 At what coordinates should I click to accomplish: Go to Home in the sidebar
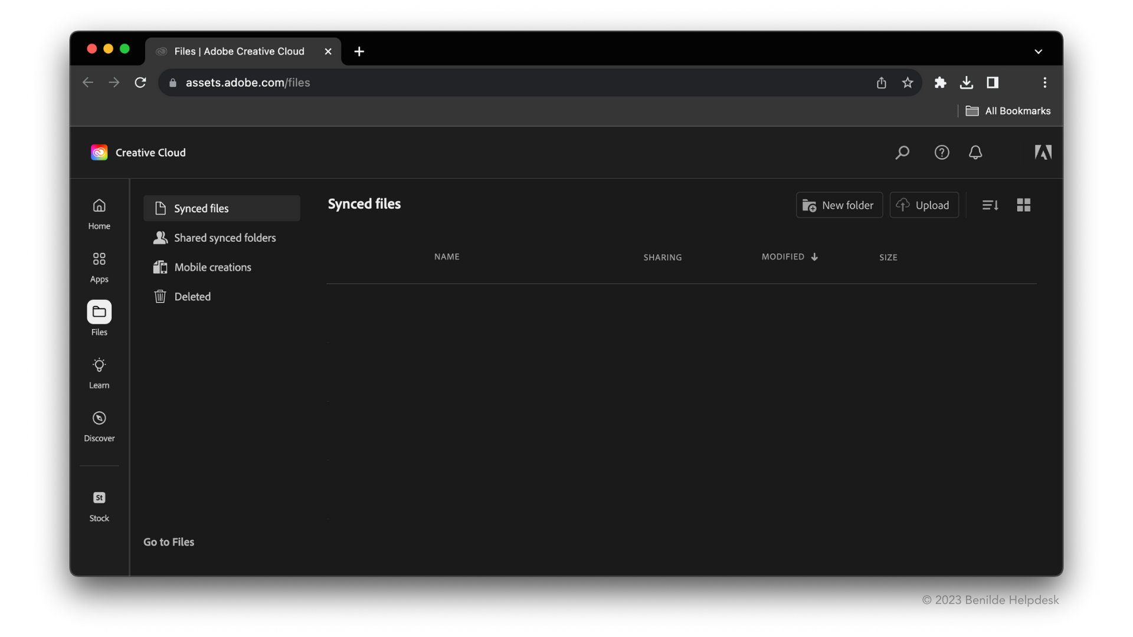[x=99, y=214]
